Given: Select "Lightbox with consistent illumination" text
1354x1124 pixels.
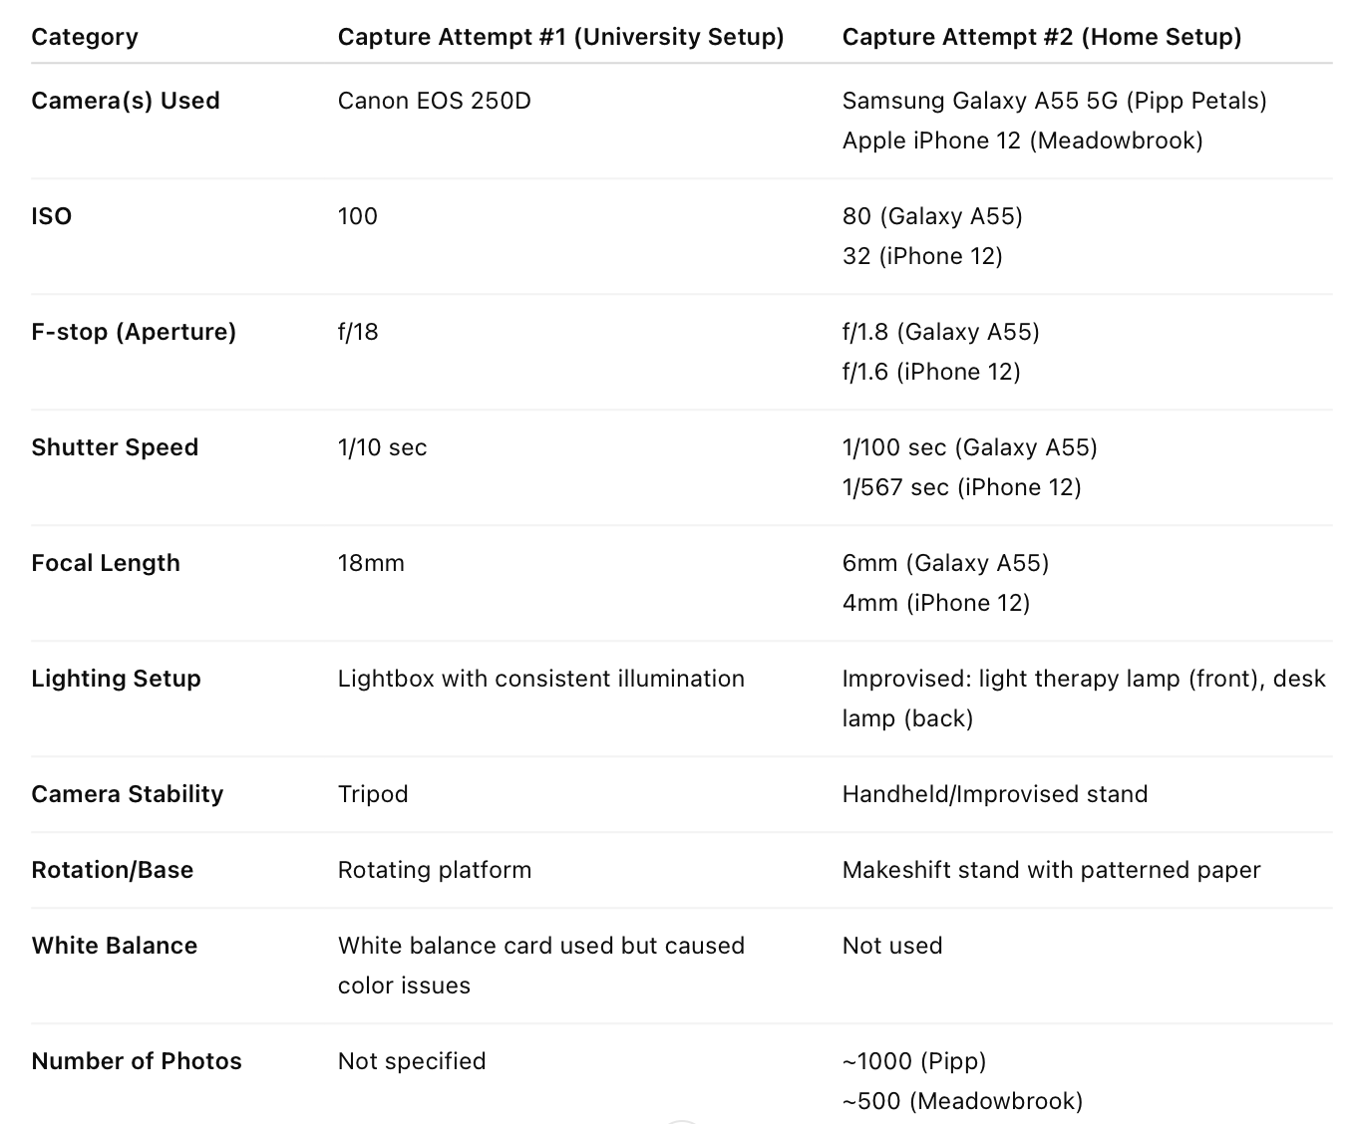Looking at the screenshot, I should [540, 679].
